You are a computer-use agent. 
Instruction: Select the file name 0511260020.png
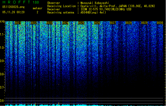(x=13, y=7)
